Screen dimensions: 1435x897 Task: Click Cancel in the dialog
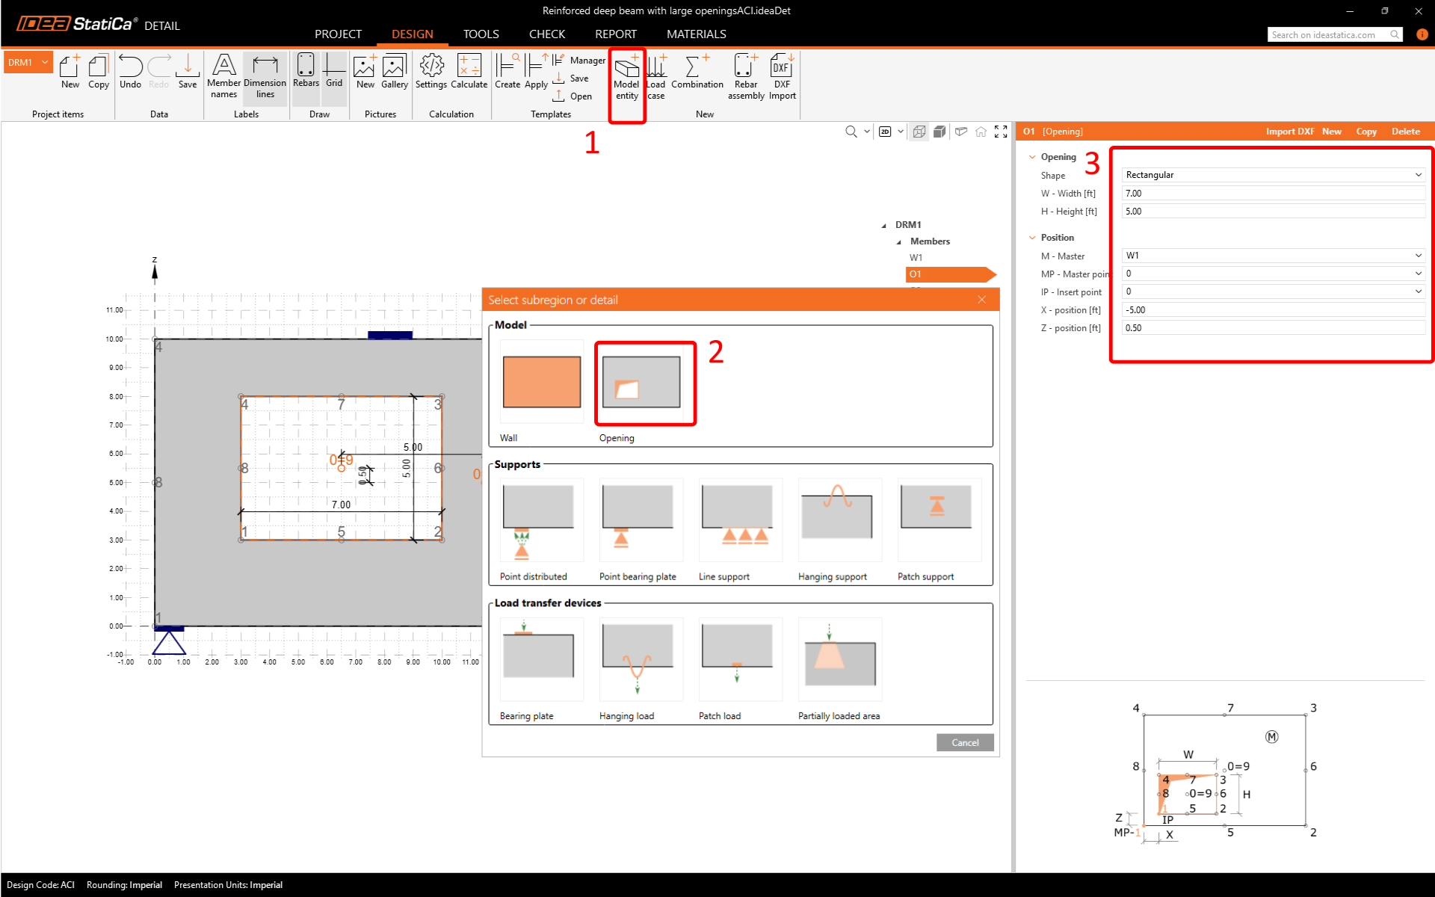tap(964, 742)
